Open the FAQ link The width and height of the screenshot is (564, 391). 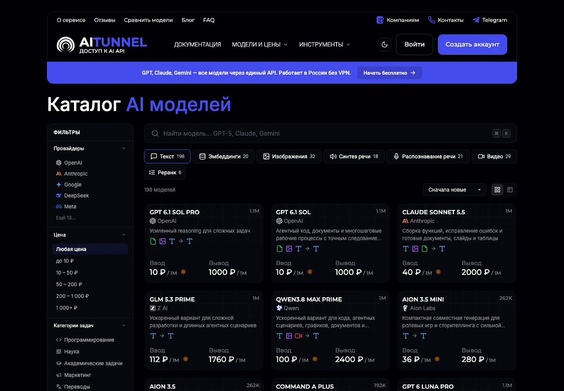tap(209, 20)
